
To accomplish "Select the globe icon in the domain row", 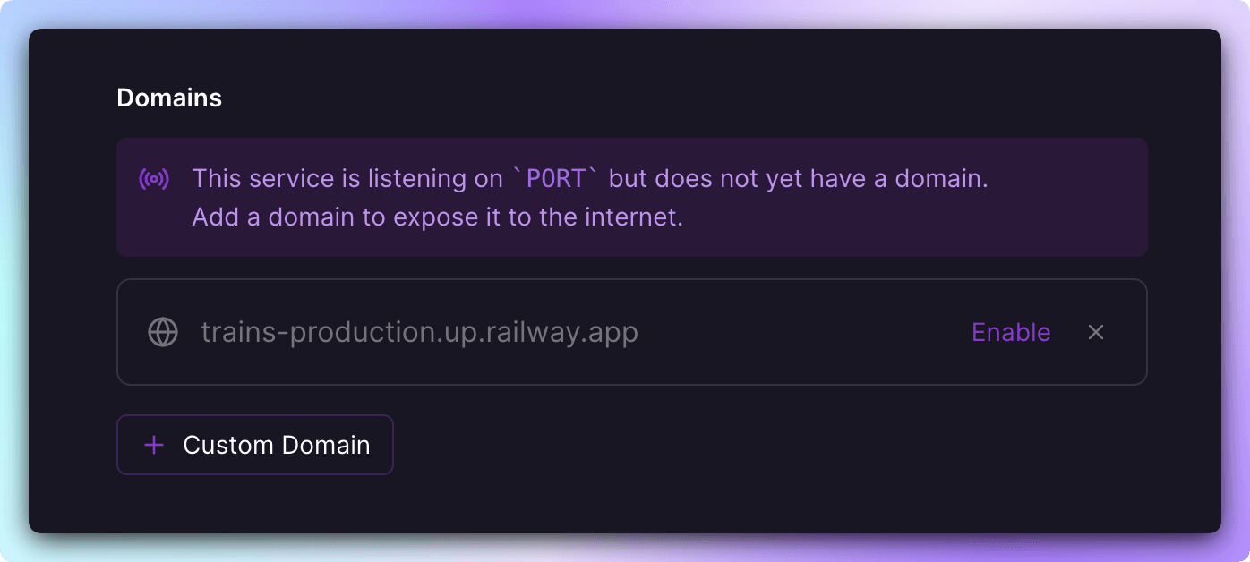I will pyautogui.click(x=162, y=332).
